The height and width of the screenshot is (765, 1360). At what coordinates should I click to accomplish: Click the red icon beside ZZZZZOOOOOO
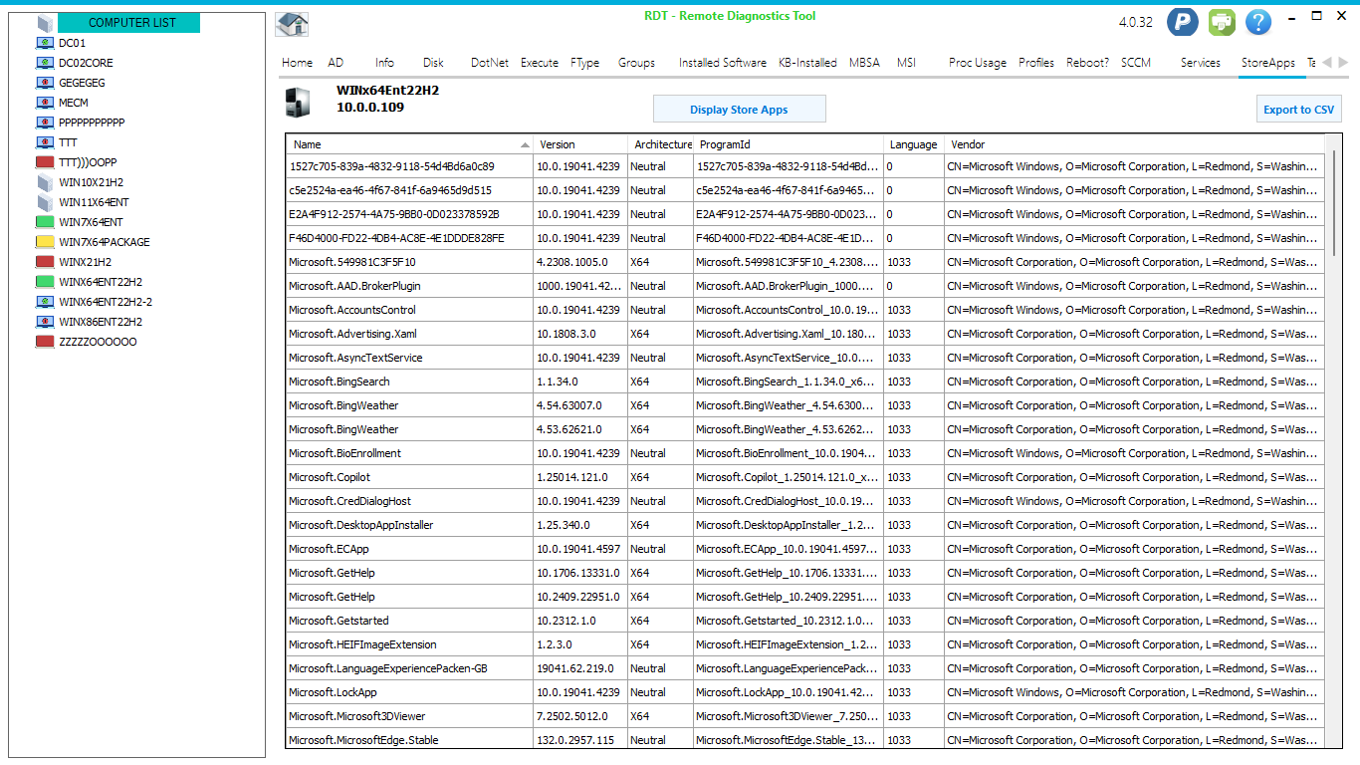(45, 342)
